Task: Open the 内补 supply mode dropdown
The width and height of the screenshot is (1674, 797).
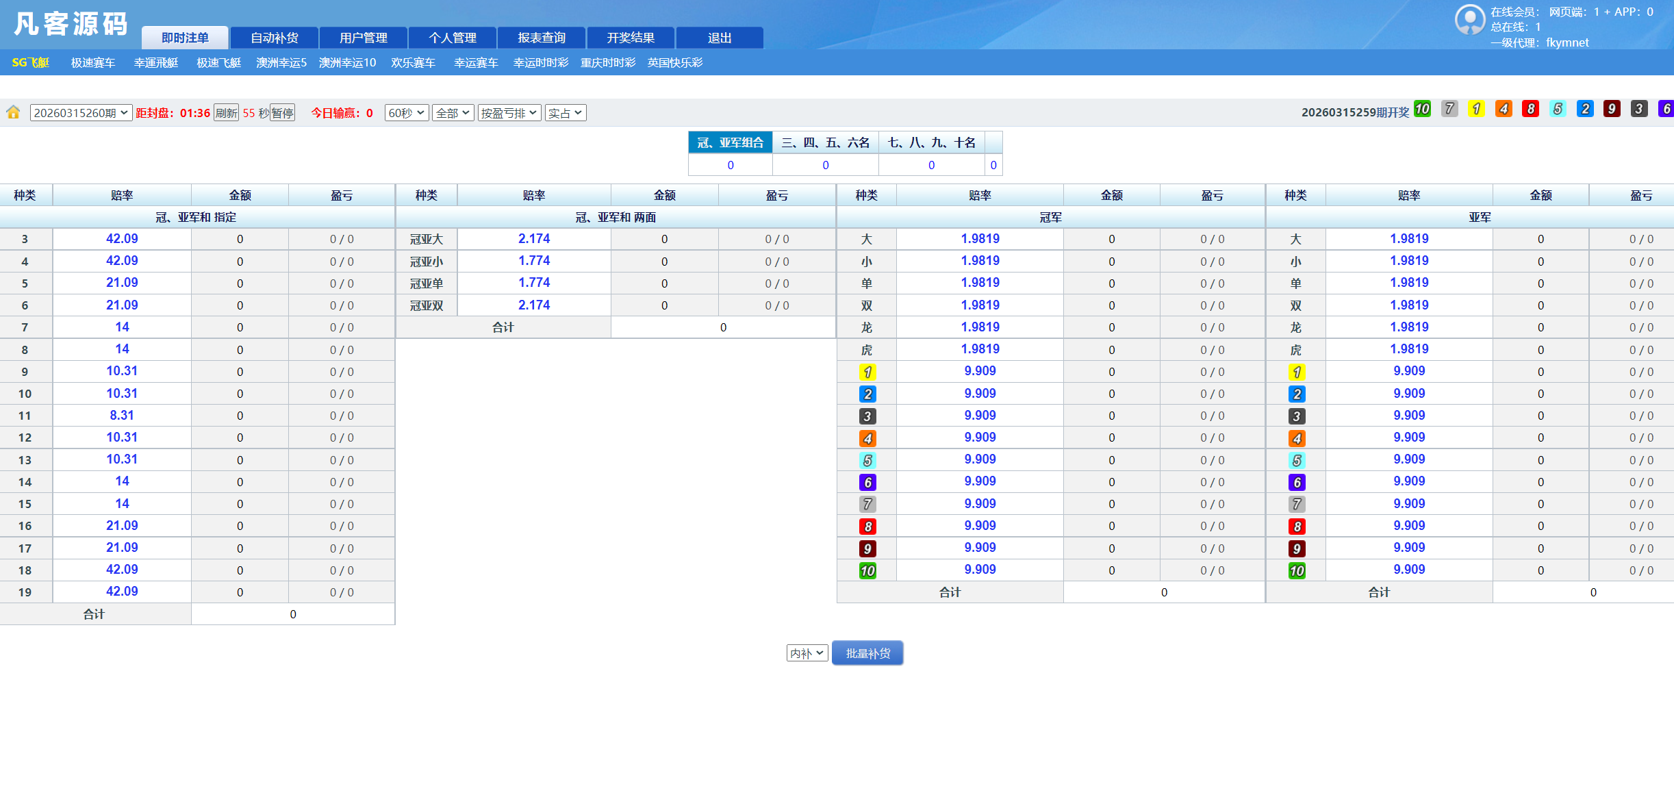Action: pos(807,653)
